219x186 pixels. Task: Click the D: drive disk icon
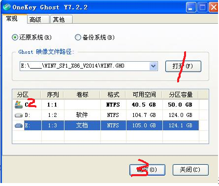(x=19, y=115)
